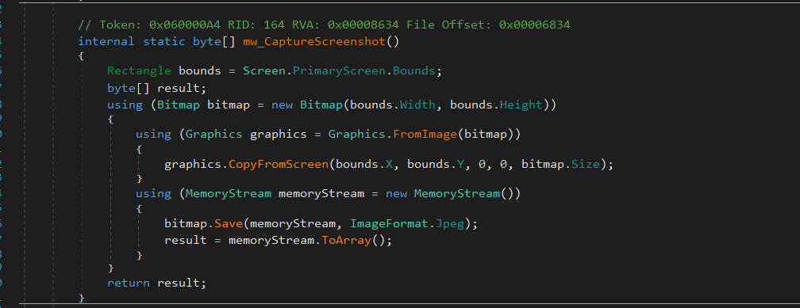Follow the ToArray method reference
Screen dimensions: 800x308
click(346, 240)
